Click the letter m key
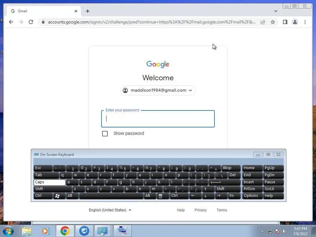This screenshot has height=237, width=316. (156, 189)
